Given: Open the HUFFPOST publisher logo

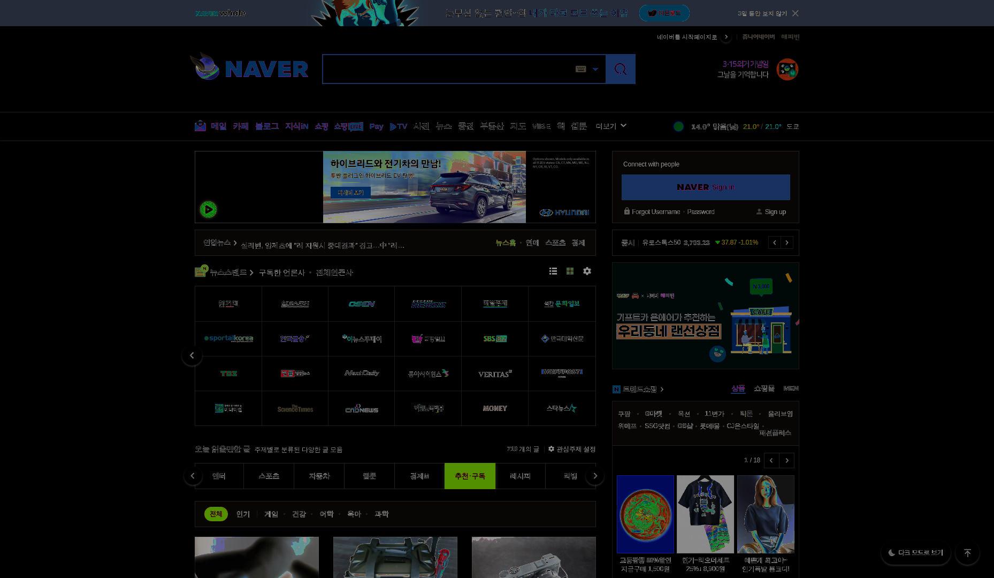Looking at the screenshot, I should pyautogui.click(x=562, y=374).
